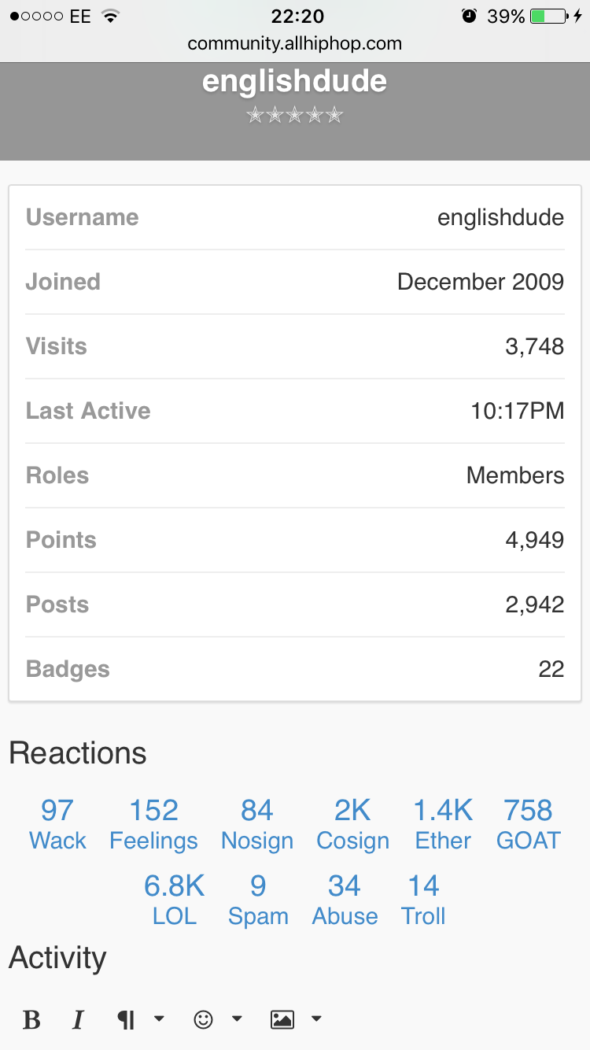
Task: Expand the image insert dropdown arrow
Action: point(316,1019)
